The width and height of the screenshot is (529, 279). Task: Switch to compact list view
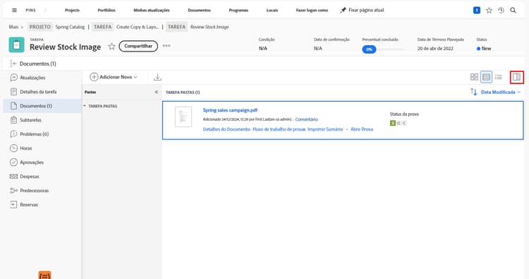pos(498,77)
